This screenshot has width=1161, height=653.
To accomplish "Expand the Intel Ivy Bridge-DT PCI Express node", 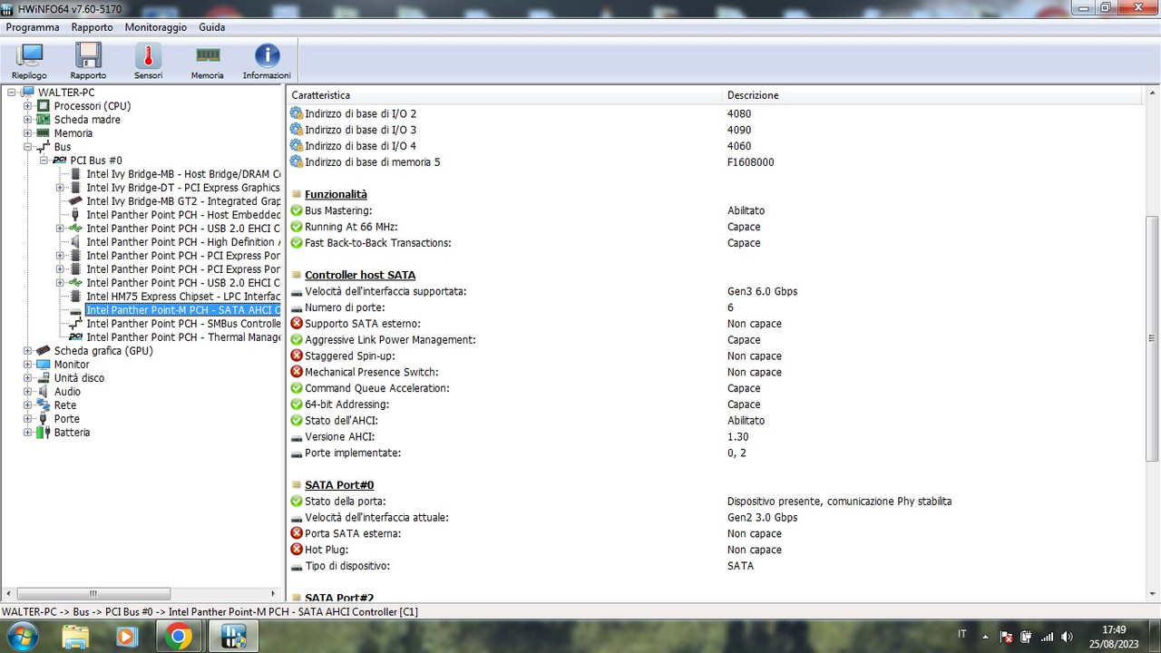I will pyautogui.click(x=60, y=188).
